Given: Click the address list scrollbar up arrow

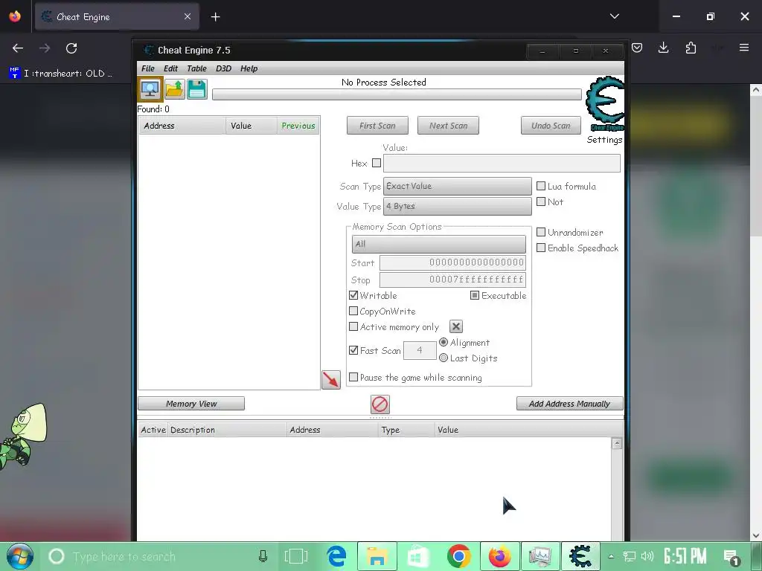Looking at the screenshot, I should 617,443.
